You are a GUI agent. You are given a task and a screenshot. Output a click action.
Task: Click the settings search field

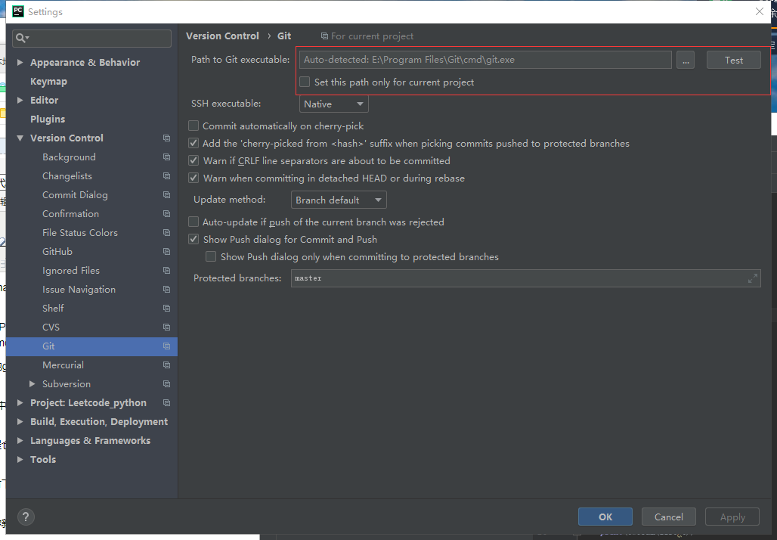coord(92,38)
